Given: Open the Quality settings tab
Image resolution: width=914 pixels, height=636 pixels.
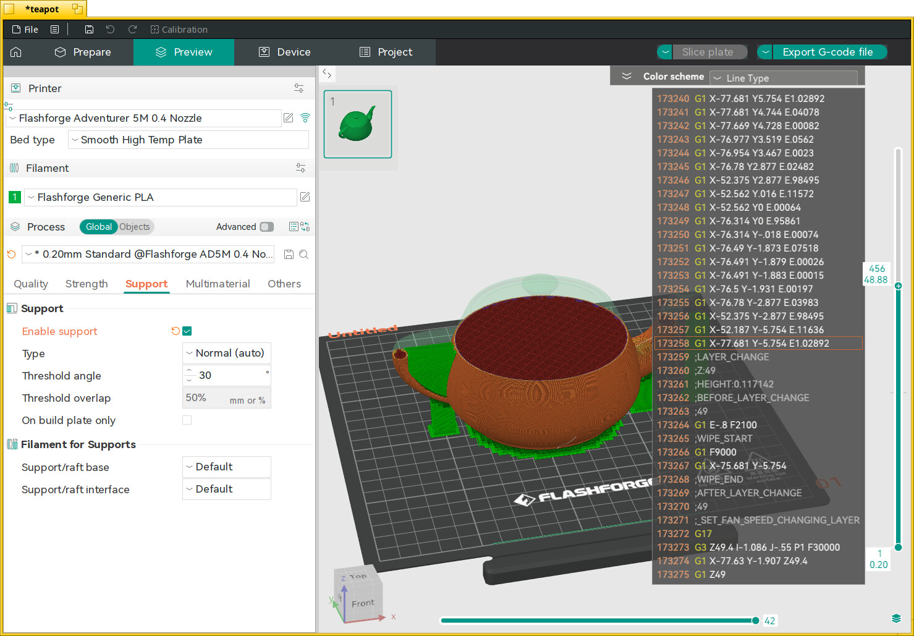Looking at the screenshot, I should 31,284.
